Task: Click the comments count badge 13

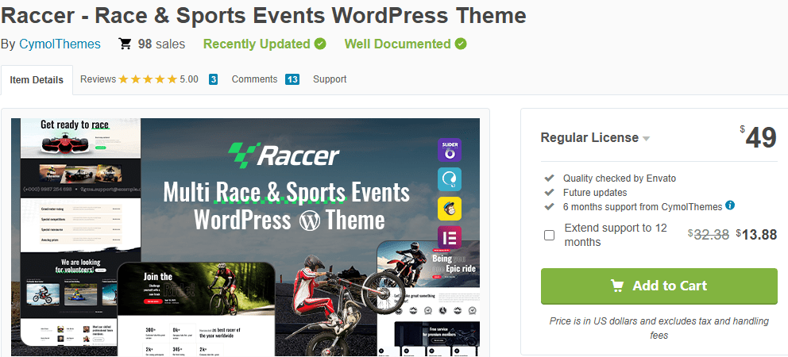Action: (292, 79)
